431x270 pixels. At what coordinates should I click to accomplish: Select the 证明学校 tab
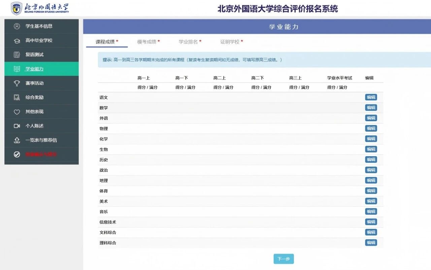pos(231,42)
